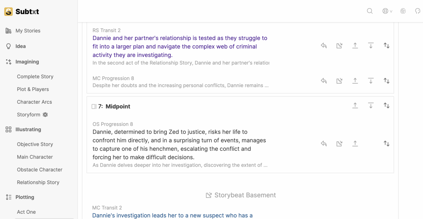Move the Midpoint scene up
This screenshot has height=219, width=423.
click(x=355, y=105)
